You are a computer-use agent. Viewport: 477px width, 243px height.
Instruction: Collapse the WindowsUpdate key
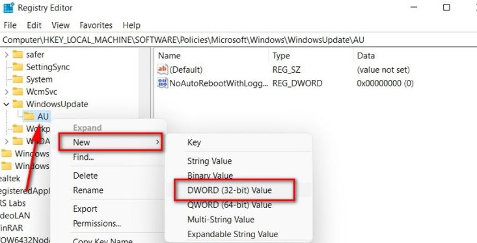click(7, 104)
